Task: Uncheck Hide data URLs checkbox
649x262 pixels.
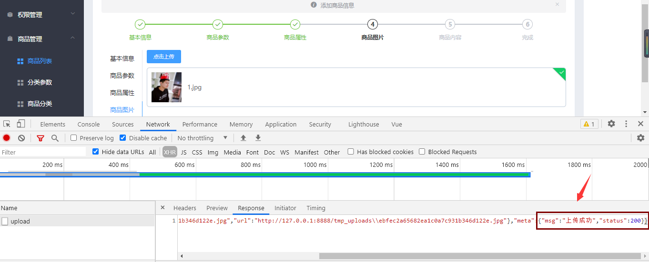Action: 96,152
